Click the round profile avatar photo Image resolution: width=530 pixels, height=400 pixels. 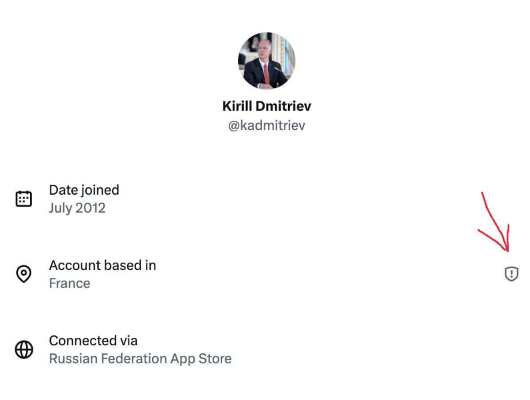tap(266, 61)
